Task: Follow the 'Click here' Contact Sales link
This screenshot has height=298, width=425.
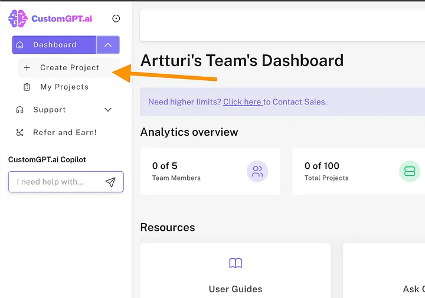Action: click(x=242, y=101)
